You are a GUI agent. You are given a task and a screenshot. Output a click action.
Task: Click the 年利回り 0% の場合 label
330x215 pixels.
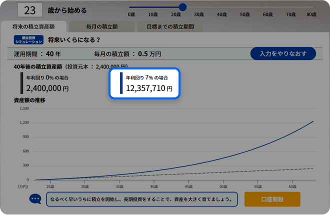[x=47, y=77]
